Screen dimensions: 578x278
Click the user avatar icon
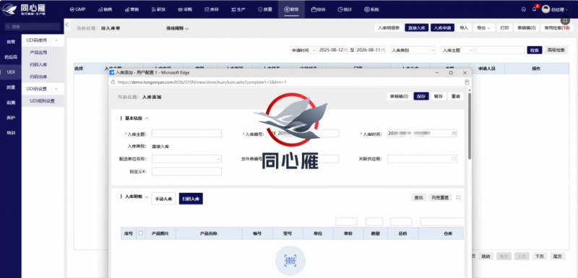pyautogui.click(x=546, y=9)
